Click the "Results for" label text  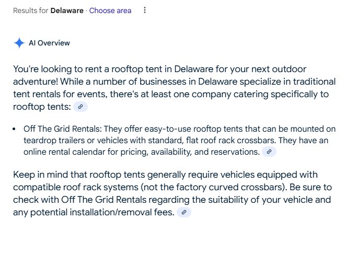(x=31, y=10)
